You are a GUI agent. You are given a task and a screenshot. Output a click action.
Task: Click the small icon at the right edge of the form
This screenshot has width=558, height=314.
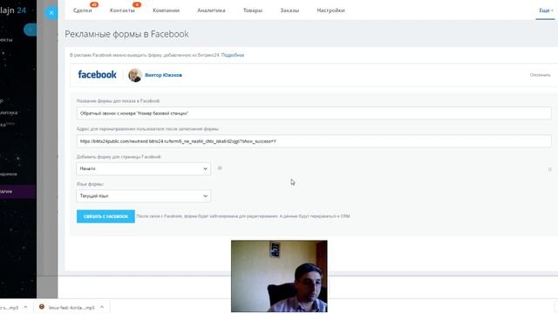[550, 169]
